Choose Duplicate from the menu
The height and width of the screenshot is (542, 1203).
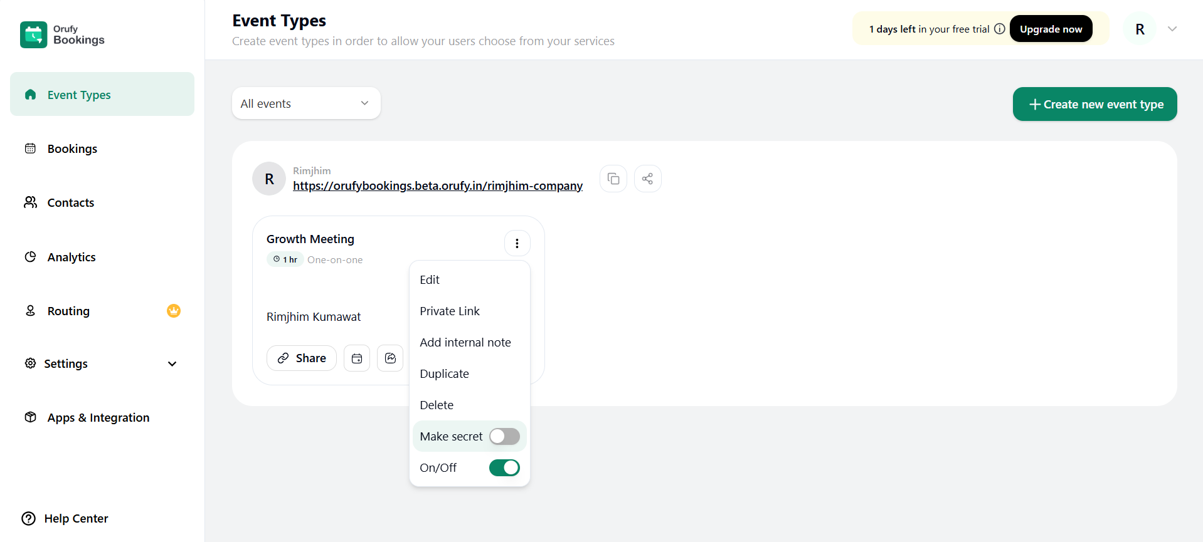coord(469,373)
